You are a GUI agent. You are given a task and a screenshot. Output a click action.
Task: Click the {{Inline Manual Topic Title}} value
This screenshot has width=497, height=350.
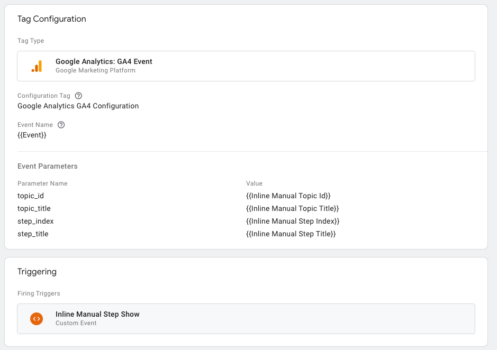click(292, 208)
